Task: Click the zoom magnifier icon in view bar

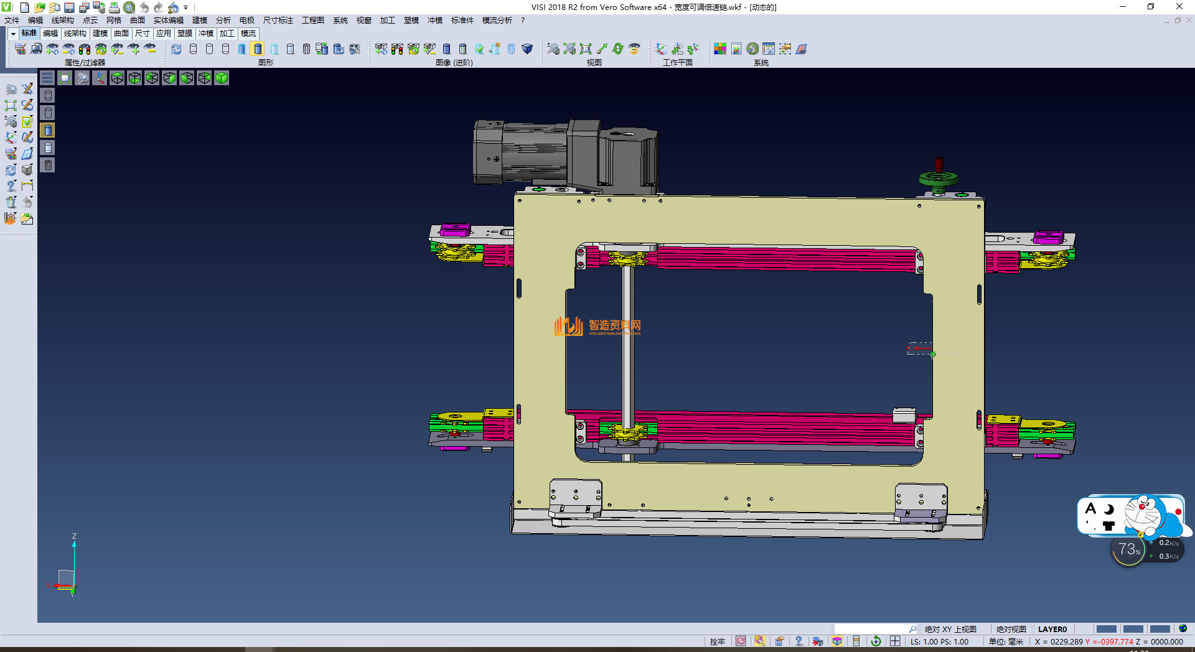Action: click(x=82, y=78)
